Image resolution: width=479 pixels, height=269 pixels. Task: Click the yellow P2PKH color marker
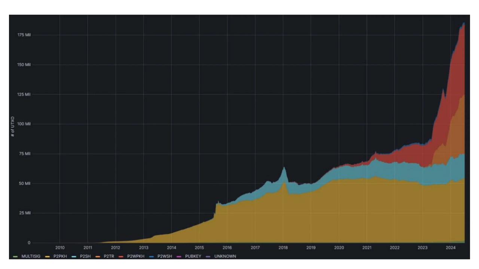click(47, 257)
